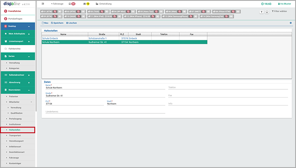Click the Telefon input field
296x168 pixels.
click(x=228, y=88)
